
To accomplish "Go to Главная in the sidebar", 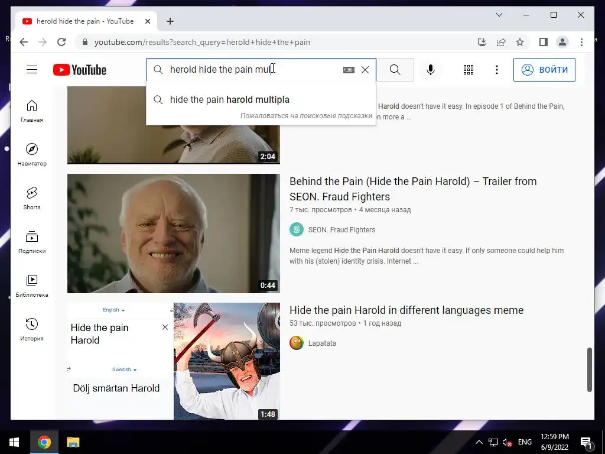I will 32,111.
